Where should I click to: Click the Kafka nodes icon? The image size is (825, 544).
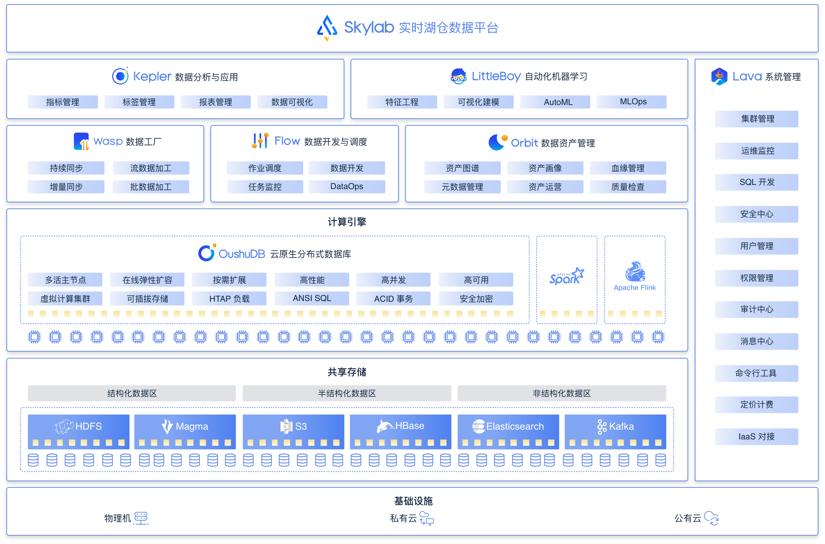[602, 427]
